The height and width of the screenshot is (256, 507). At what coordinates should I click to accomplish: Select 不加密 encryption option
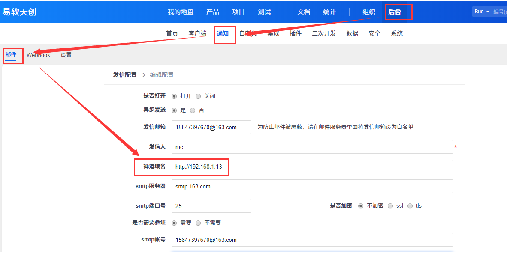[x=361, y=206]
